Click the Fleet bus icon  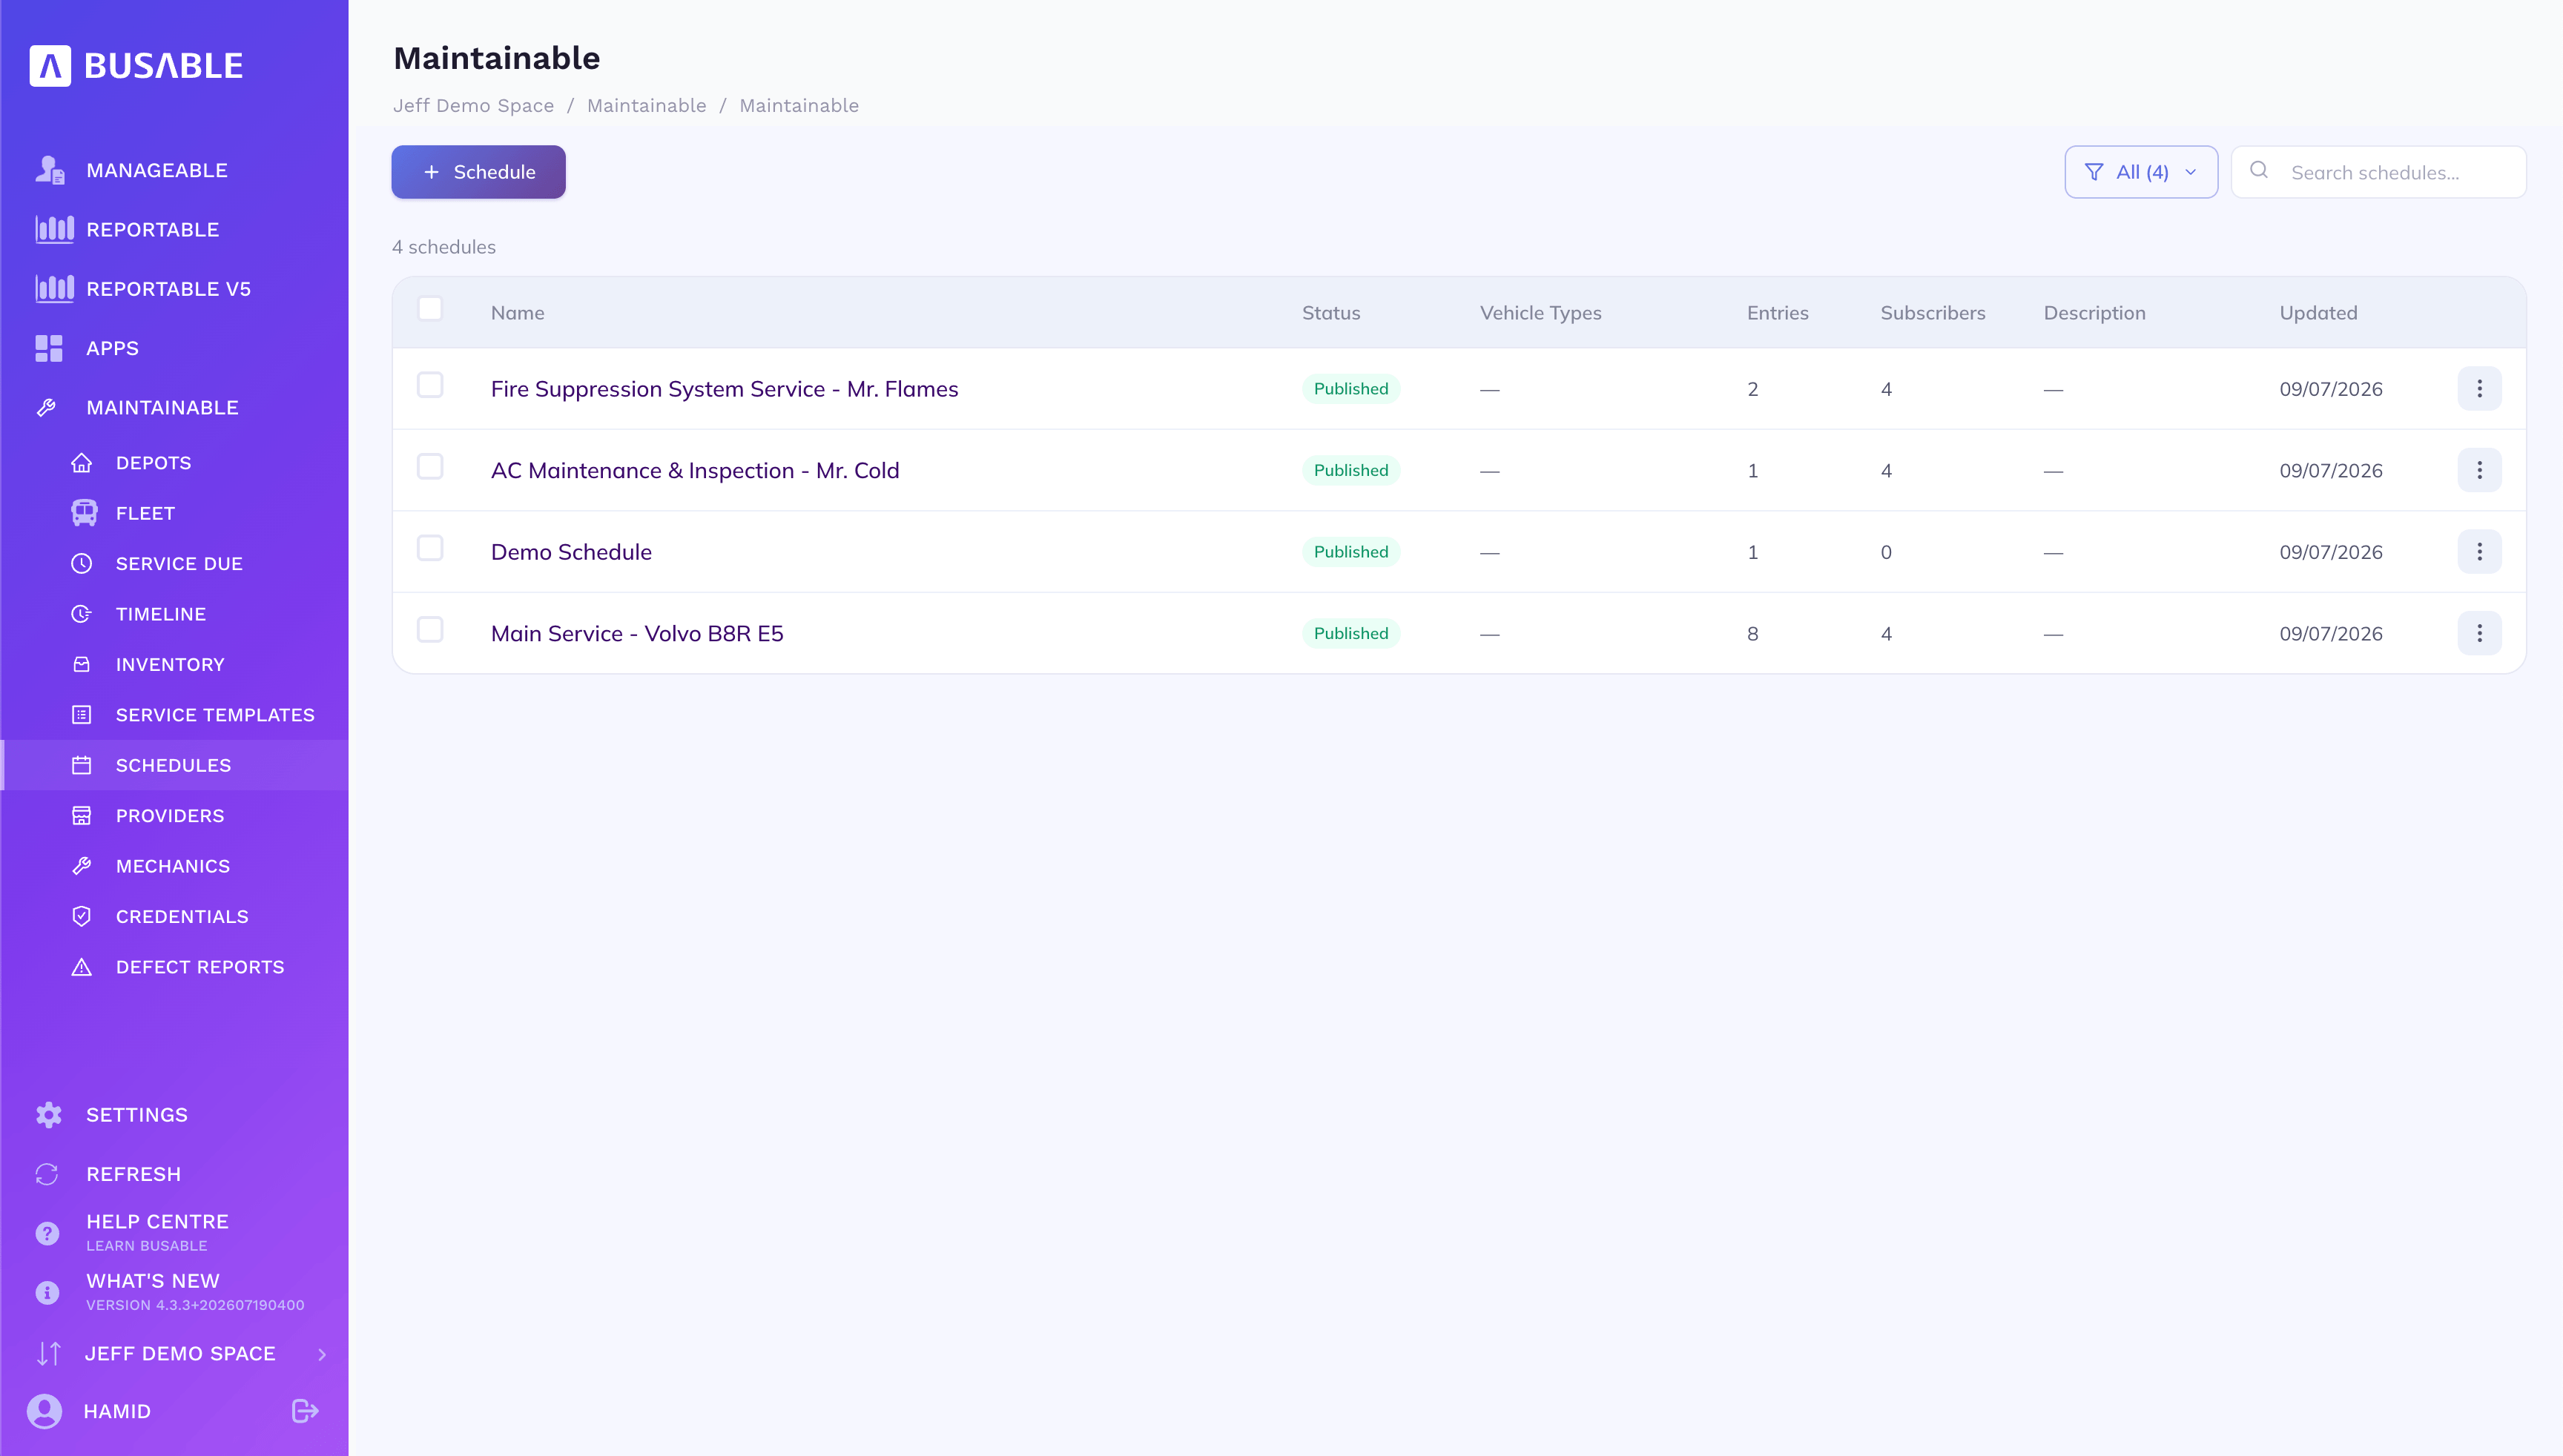click(x=84, y=513)
